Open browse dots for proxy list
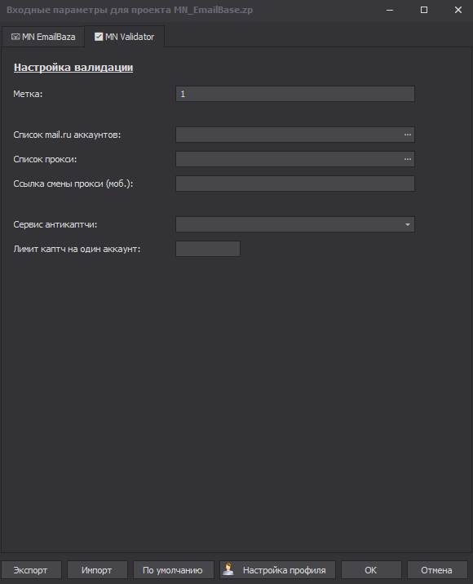 pos(408,159)
